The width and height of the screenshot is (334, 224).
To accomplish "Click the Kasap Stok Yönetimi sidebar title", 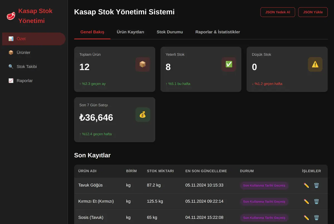I will pos(35,16).
